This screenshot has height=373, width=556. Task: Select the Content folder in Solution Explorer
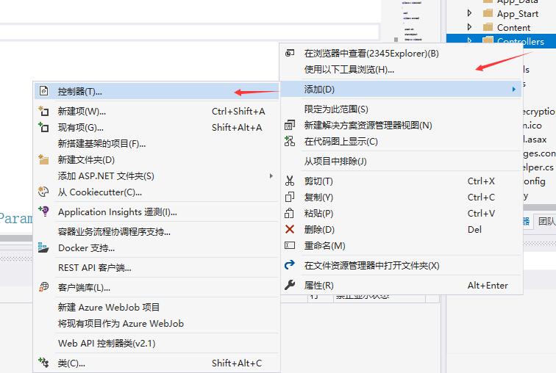tap(513, 28)
